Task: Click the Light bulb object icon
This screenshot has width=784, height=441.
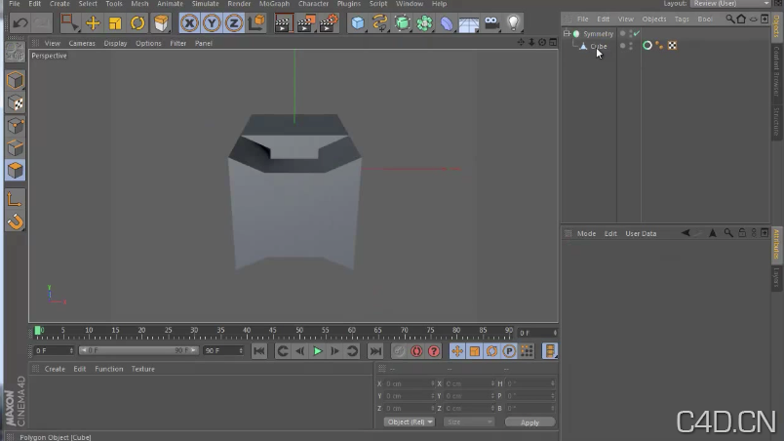Action: 514,23
